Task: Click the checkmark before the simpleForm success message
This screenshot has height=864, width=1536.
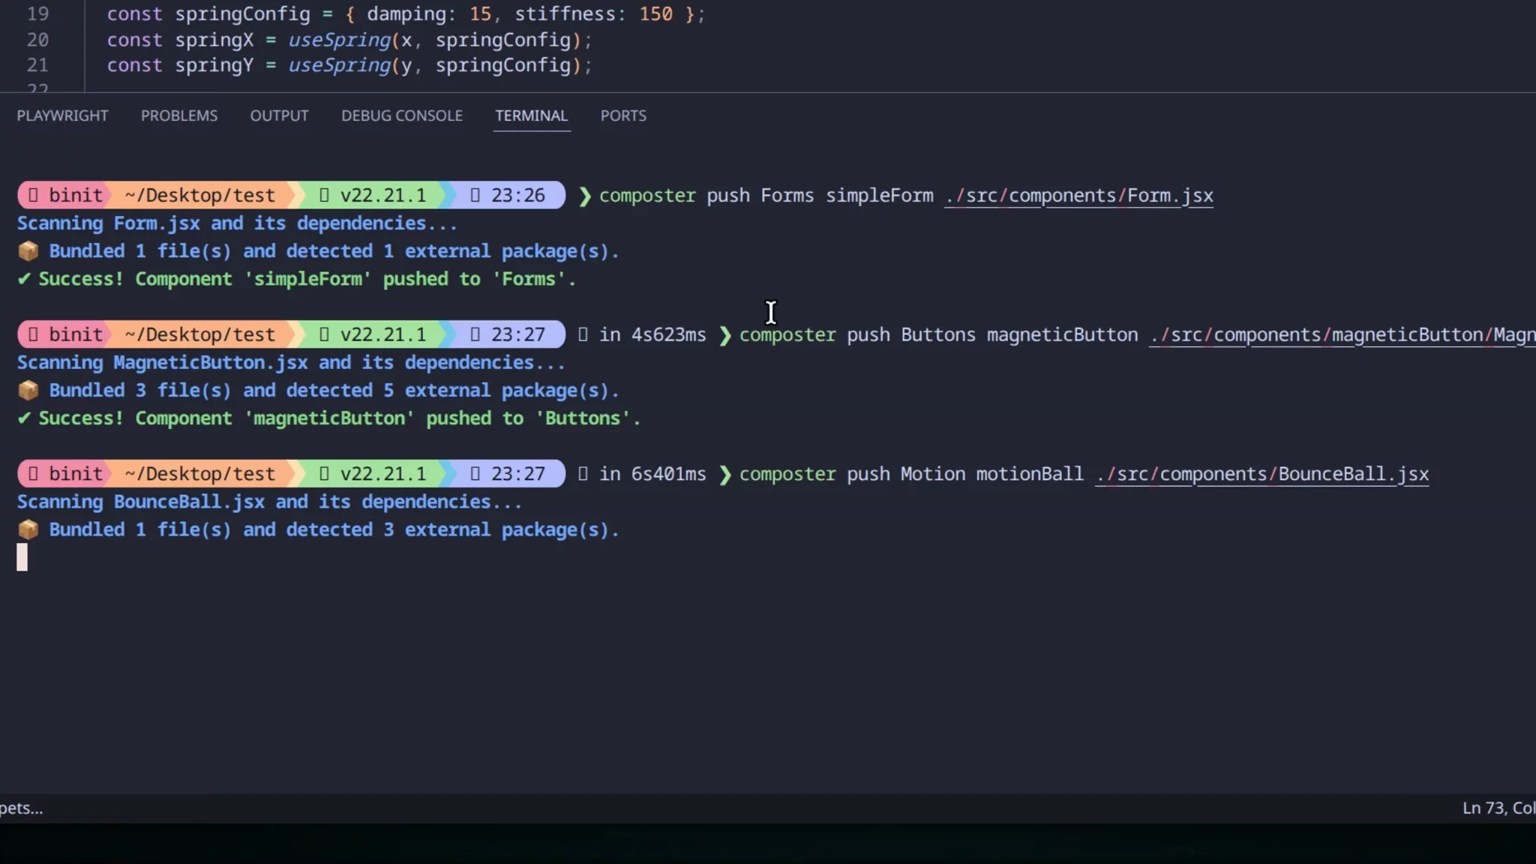Action: pos(24,279)
